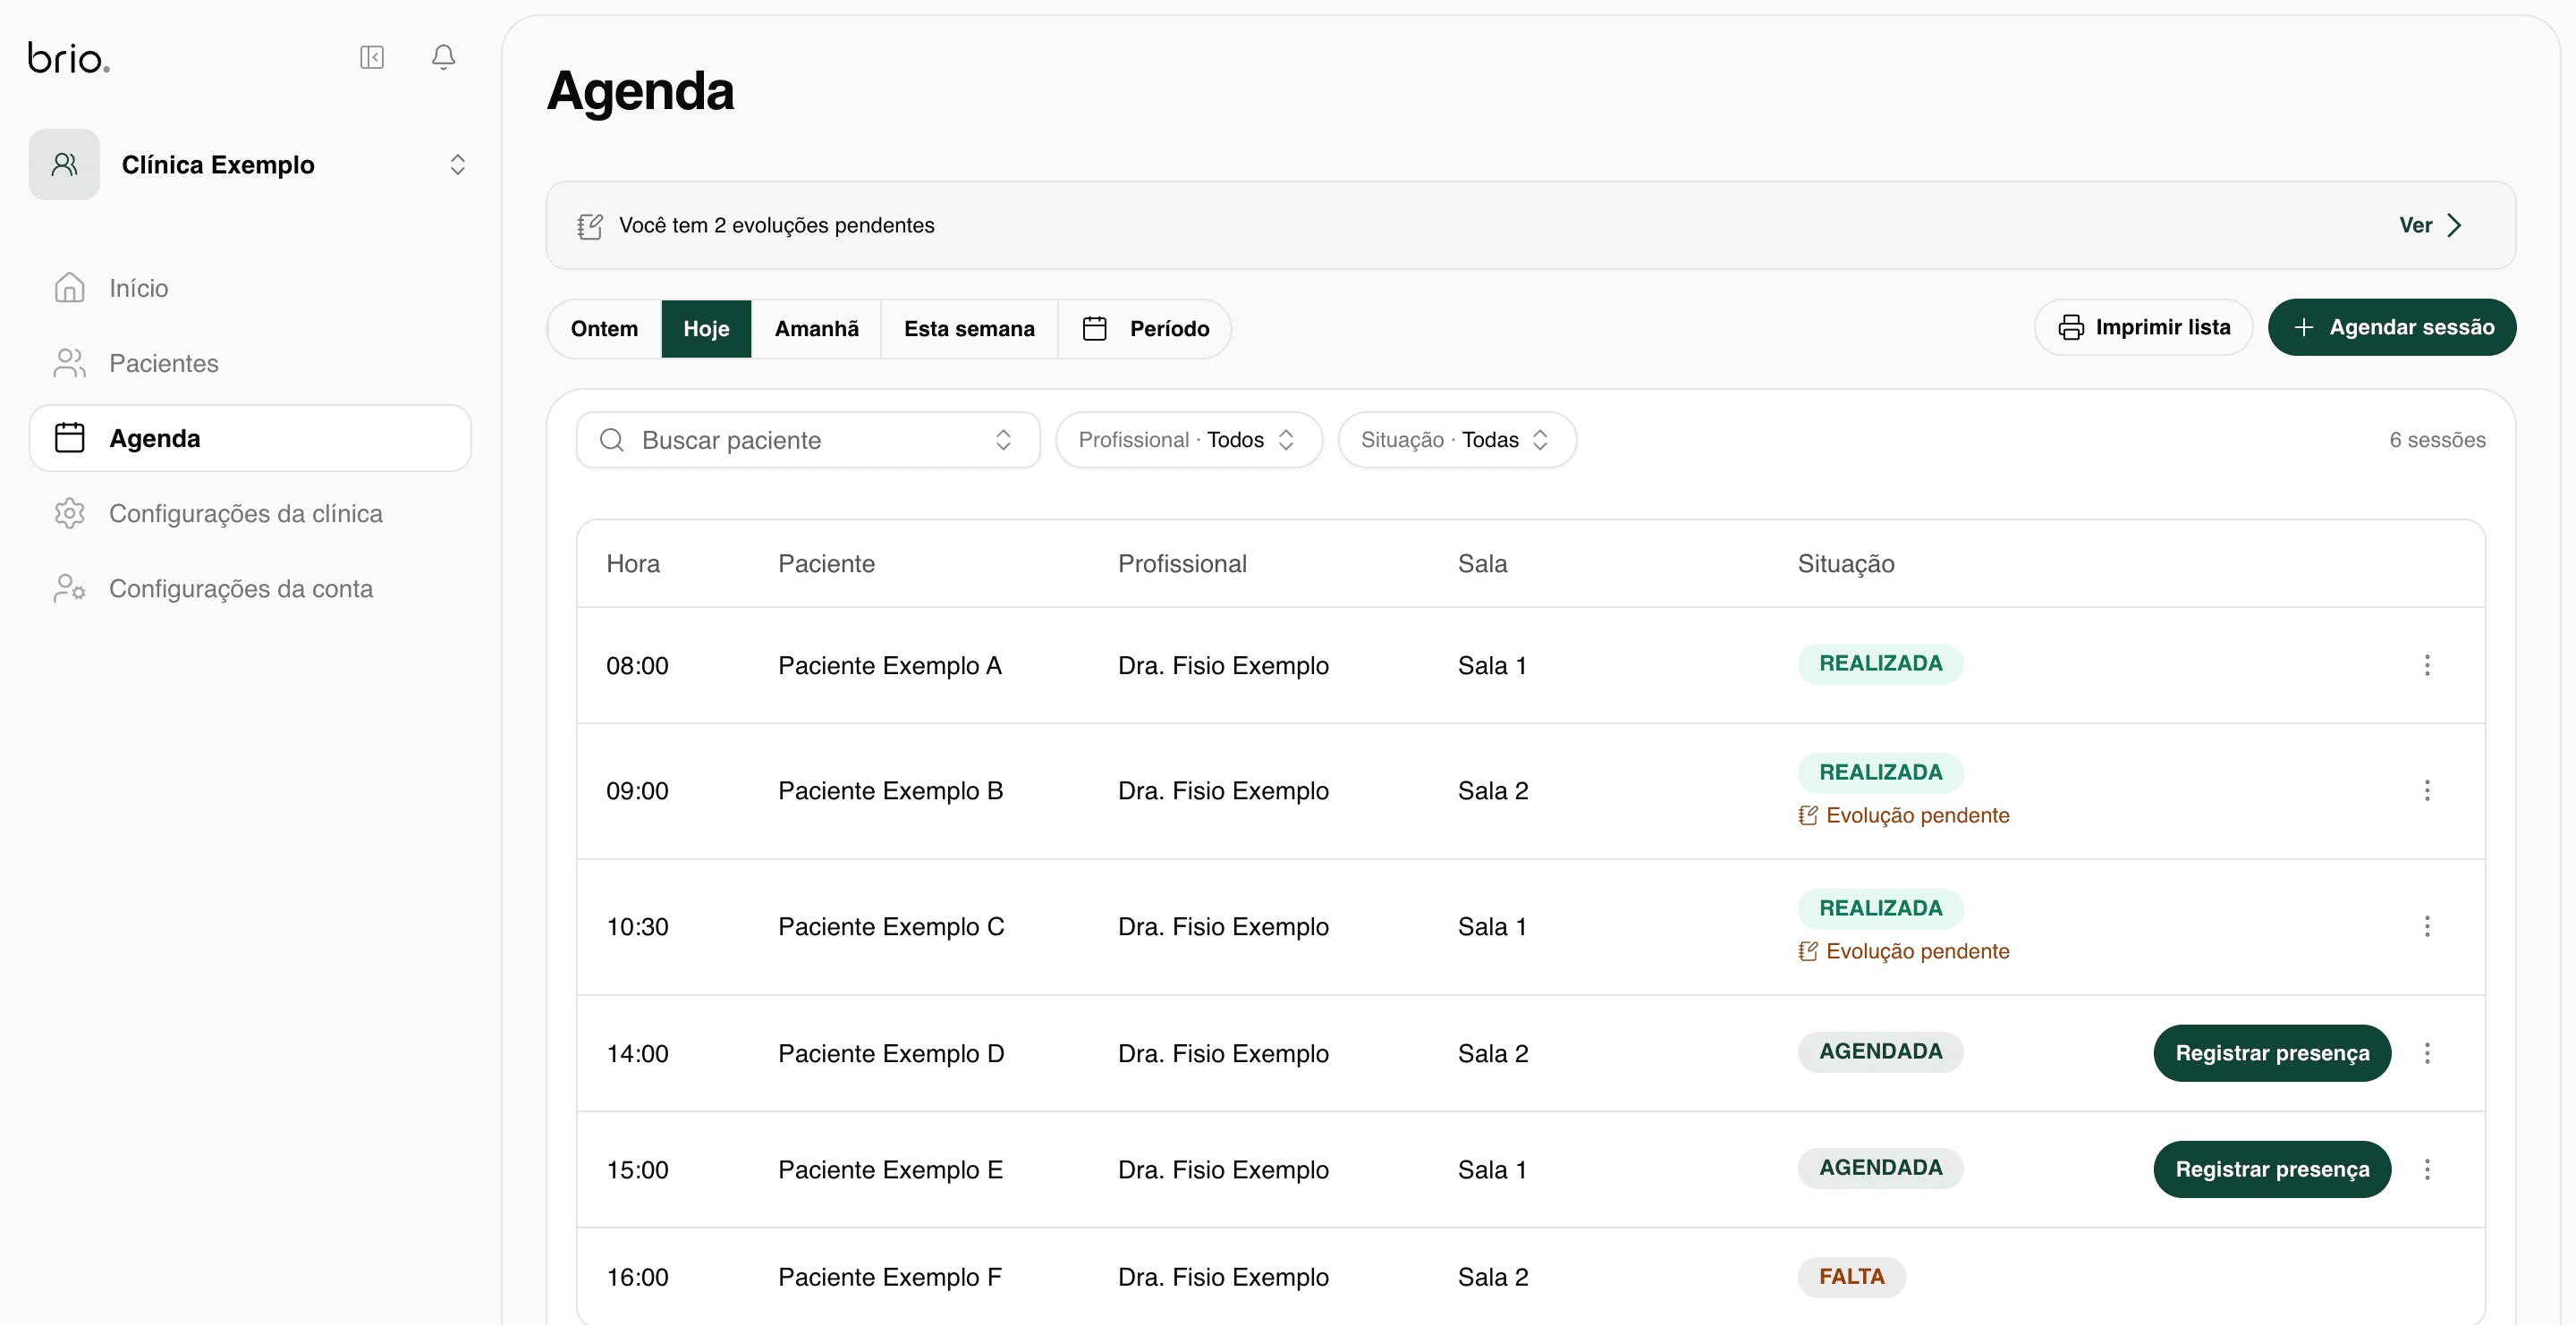Open Pacientes in sidebar
2576x1325 pixels.
pyautogui.click(x=250, y=363)
